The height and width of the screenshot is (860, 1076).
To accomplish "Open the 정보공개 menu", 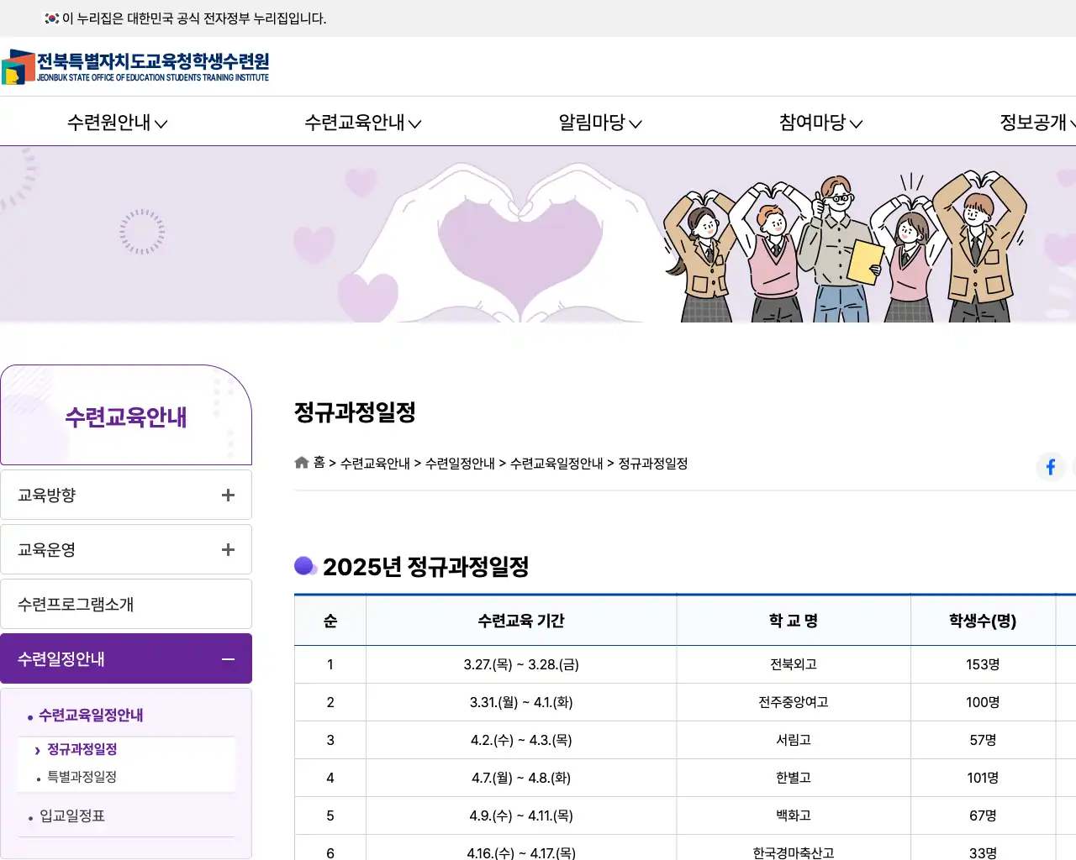I will [x=1031, y=123].
